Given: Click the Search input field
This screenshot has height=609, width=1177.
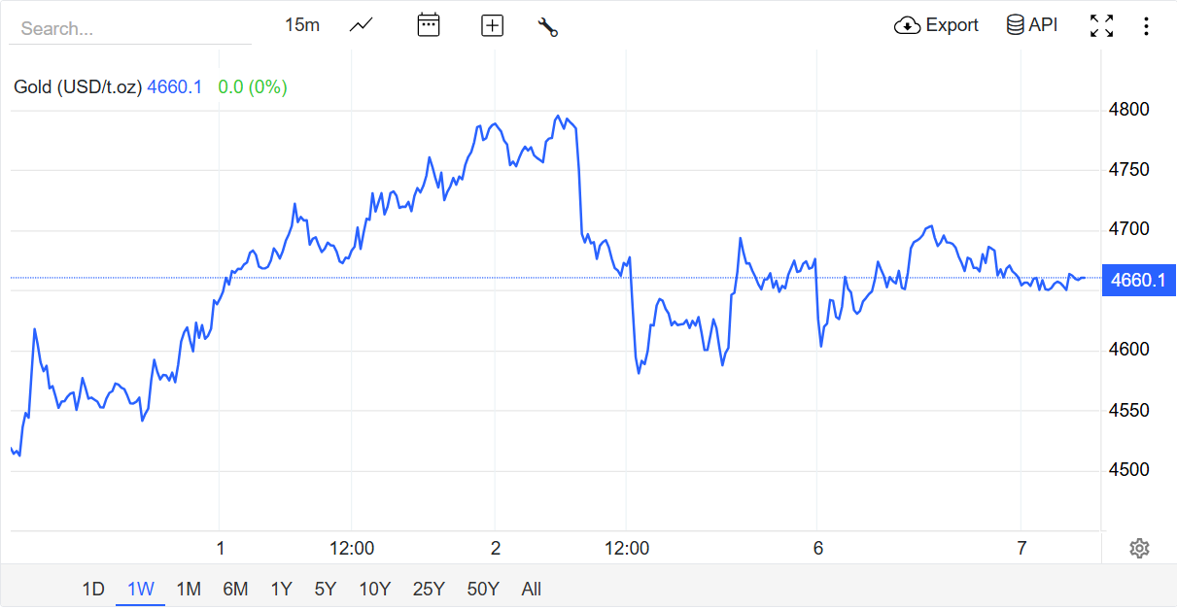Looking at the screenshot, I should 130,29.
